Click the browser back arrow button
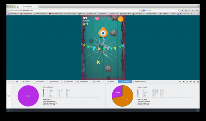 click(9, 10)
